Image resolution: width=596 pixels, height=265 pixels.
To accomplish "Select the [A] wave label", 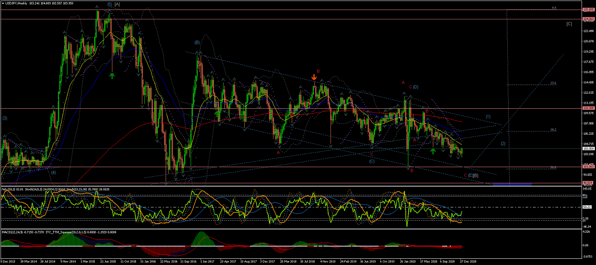I will pos(117,4).
